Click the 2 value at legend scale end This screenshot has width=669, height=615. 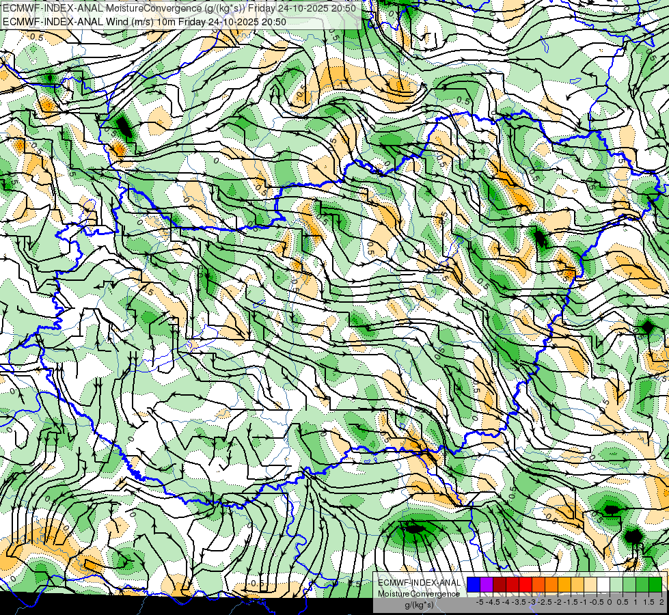click(x=661, y=602)
